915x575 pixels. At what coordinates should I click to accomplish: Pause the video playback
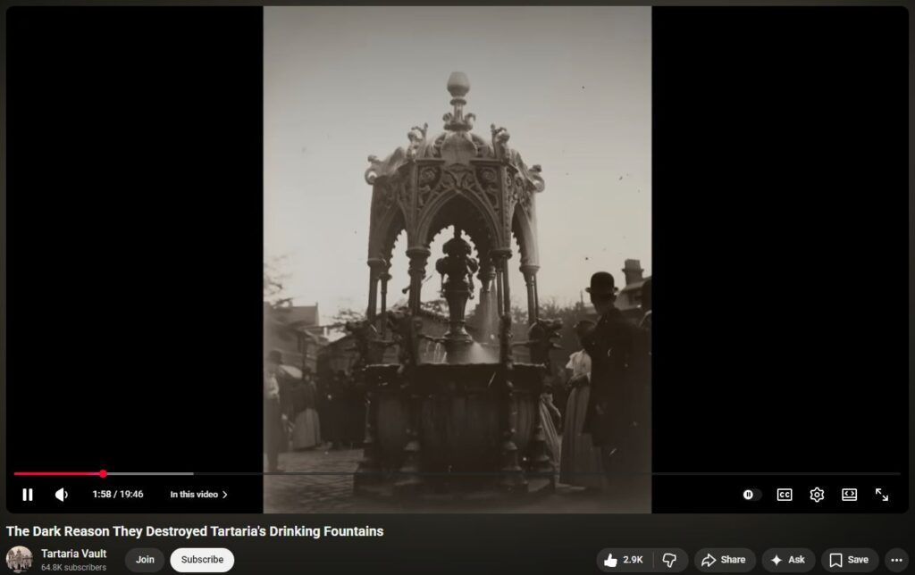[28, 495]
